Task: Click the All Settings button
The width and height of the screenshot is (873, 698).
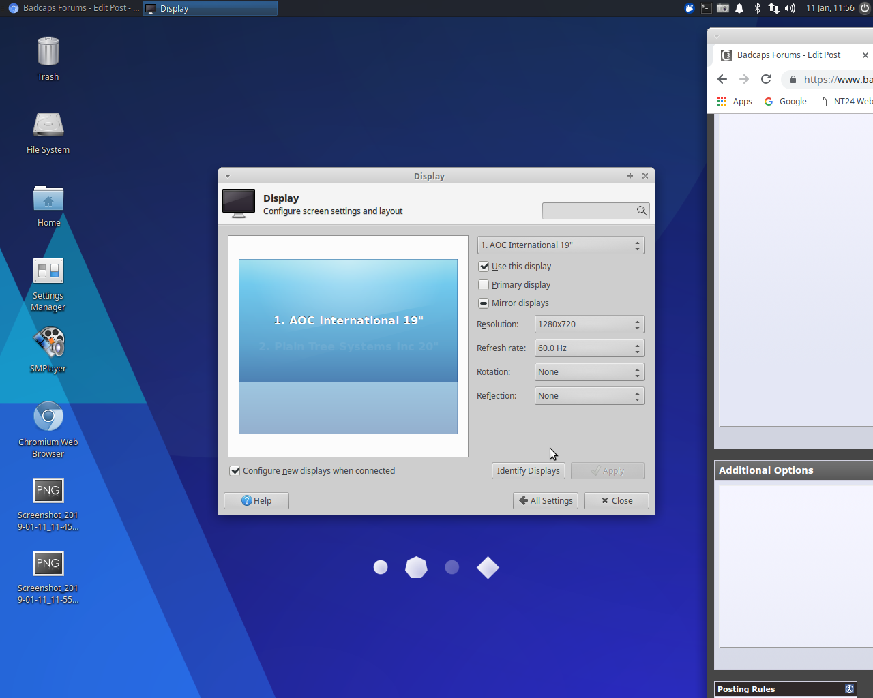Action: click(x=546, y=501)
